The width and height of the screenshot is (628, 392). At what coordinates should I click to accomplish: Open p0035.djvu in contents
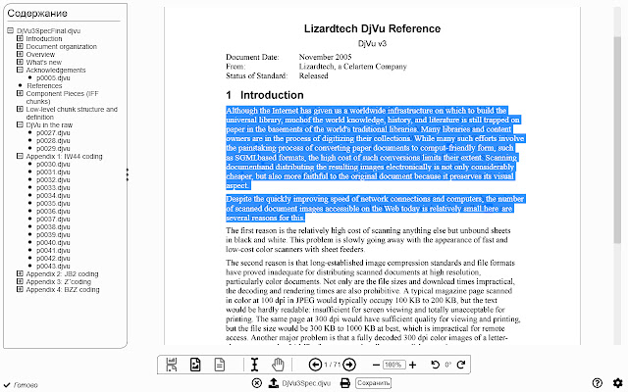pyautogui.click(x=53, y=203)
